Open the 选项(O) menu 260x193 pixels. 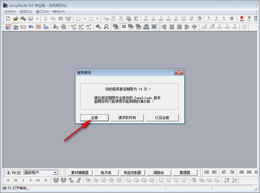(26, 12)
